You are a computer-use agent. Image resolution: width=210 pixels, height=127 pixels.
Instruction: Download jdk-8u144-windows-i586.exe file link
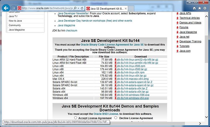point(133,95)
